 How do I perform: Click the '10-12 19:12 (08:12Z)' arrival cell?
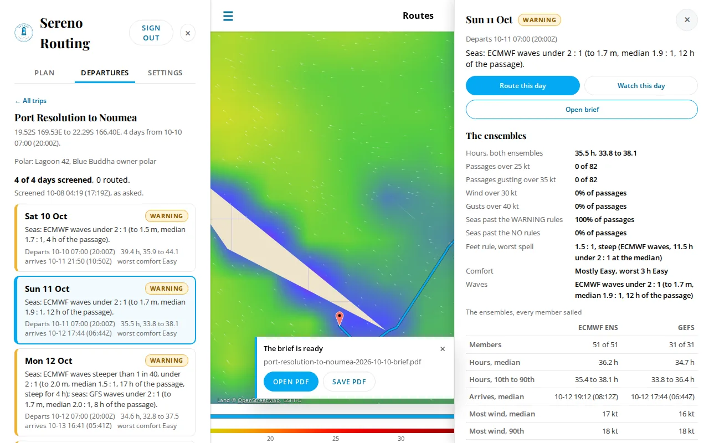(x=587, y=396)
